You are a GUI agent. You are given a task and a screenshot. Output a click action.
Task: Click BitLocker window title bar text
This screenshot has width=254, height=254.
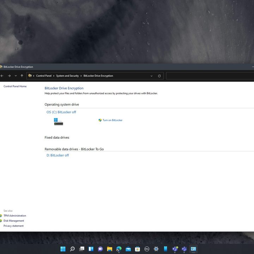18,67
